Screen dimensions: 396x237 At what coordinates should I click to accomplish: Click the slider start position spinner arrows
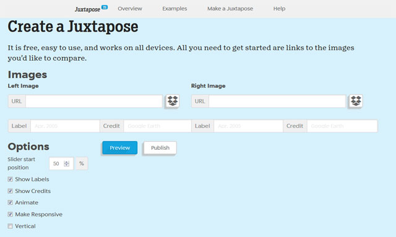[x=67, y=163]
